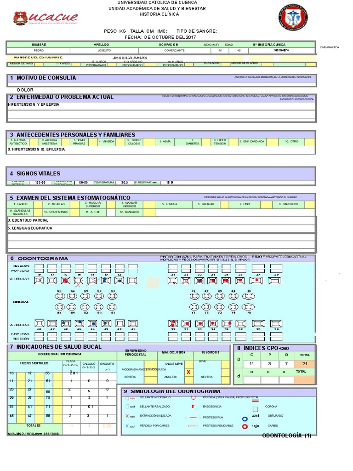Image resolution: width=353 pixels, height=471 pixels.
Task: Click the temperature value 36.5
Action: [x=125, y=182]
